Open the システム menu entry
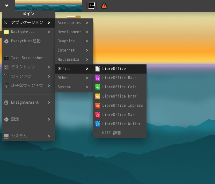The image size is (215, 184). [x=29, y=136]
